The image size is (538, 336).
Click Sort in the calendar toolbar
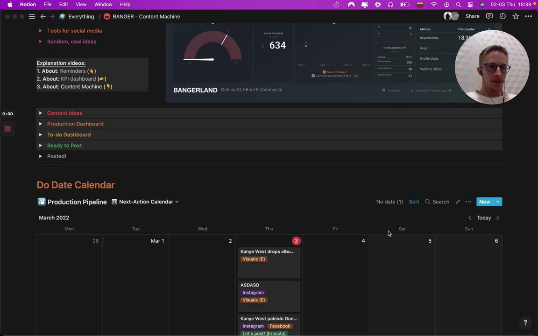coord(414,202)
